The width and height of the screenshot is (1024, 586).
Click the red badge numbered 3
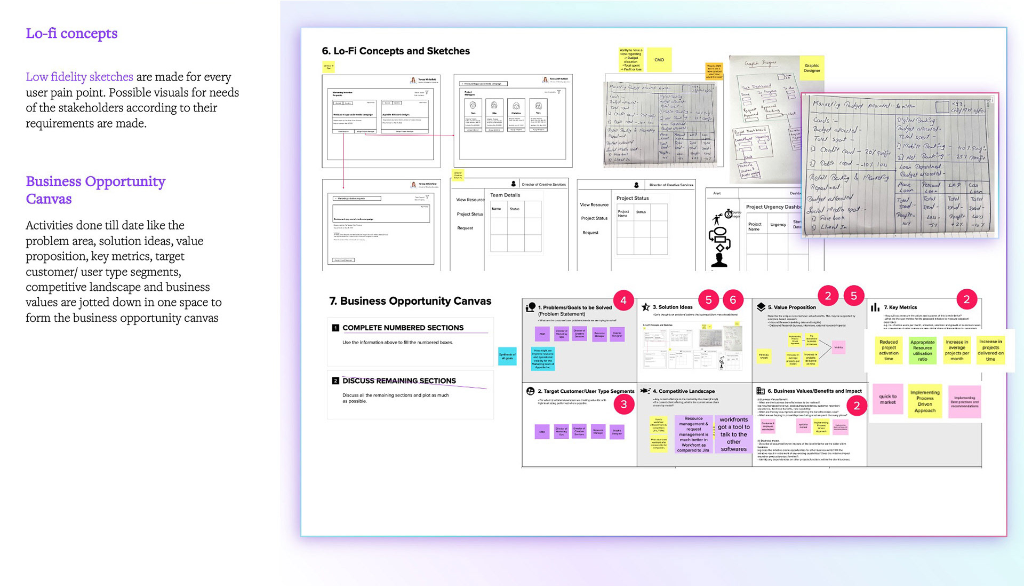[623, 405]
